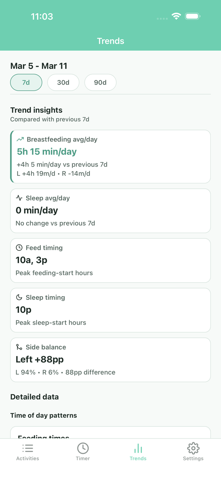This screenshot has height=480, width=221.
Task: Switch to the 30d time range
Action: click(63, 82)
